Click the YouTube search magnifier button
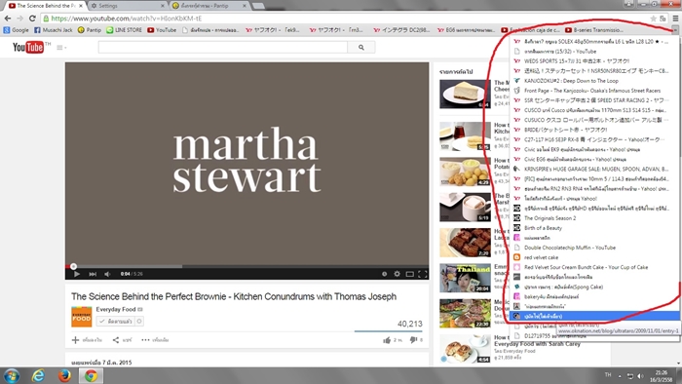This screenshot has width=682, height=384. tap(361, 48)
